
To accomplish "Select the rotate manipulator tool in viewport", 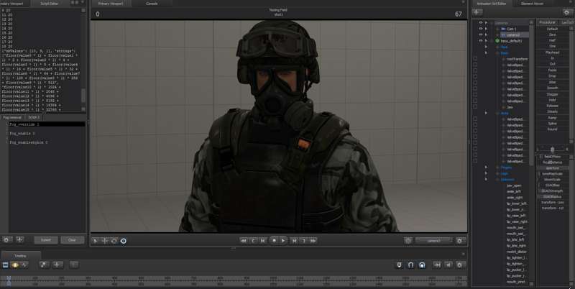I will (x=114, y=240).
